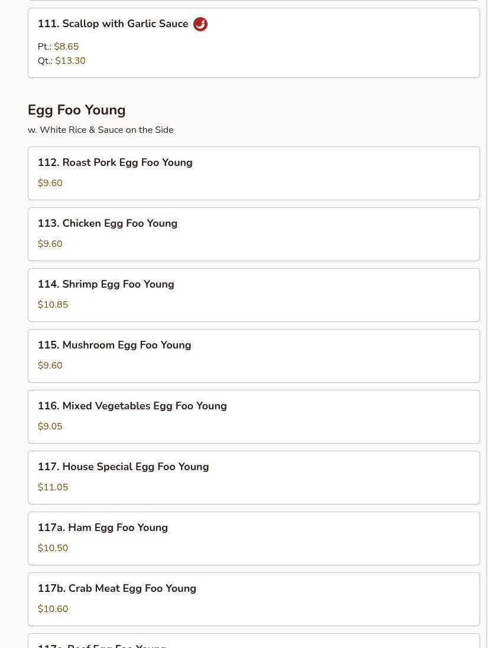Select 114. Shrimp Egg Foo Young

click(x=254, y=295)
